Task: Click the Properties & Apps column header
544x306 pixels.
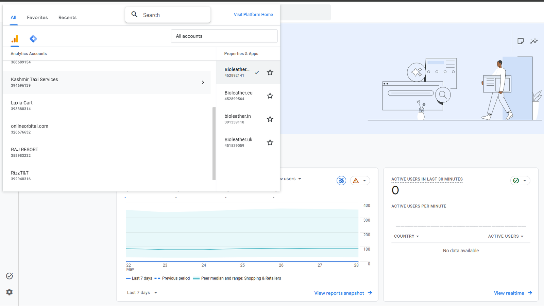Action: 241,54
